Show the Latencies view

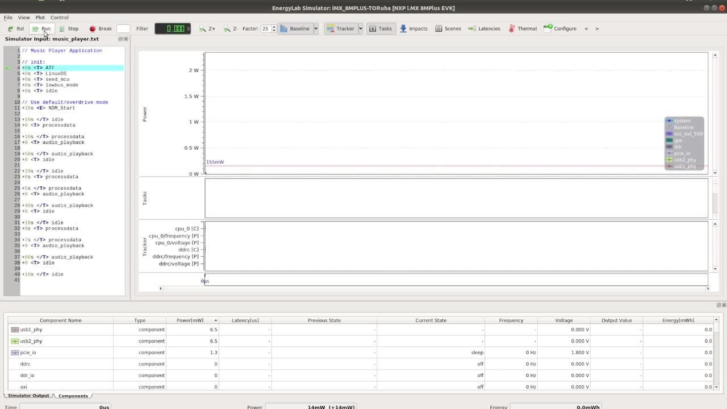(x=484, y=28)
